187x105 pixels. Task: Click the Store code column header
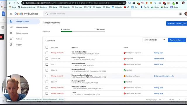pos(55,47)
